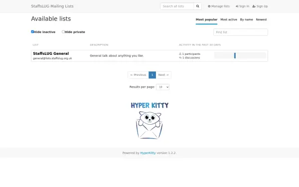Click the Sign In arrow icon
299x187 pixels.
click(x=237, y=6)
